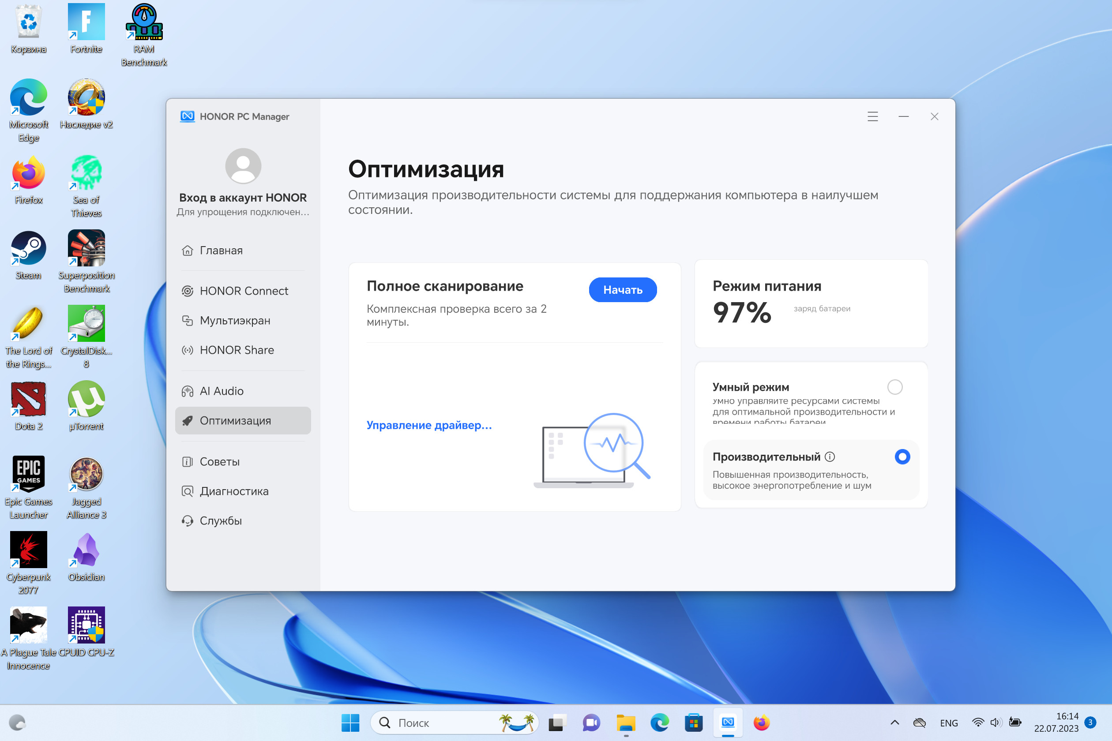Open Советы in the sidebar
Viewport: 1112px width, 741px height.
pos(243,461)
